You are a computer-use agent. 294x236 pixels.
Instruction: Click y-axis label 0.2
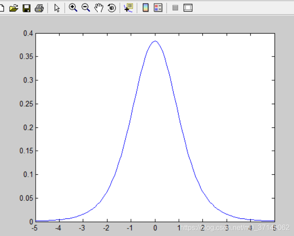click(28, 127)
